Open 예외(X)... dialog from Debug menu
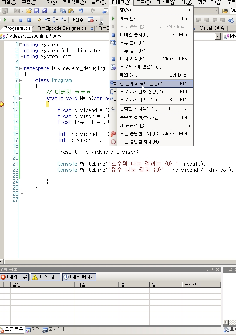236x335 pixels. click(151, 75)
